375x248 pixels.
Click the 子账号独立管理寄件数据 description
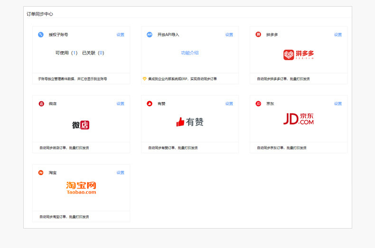(x=73, y=79)
